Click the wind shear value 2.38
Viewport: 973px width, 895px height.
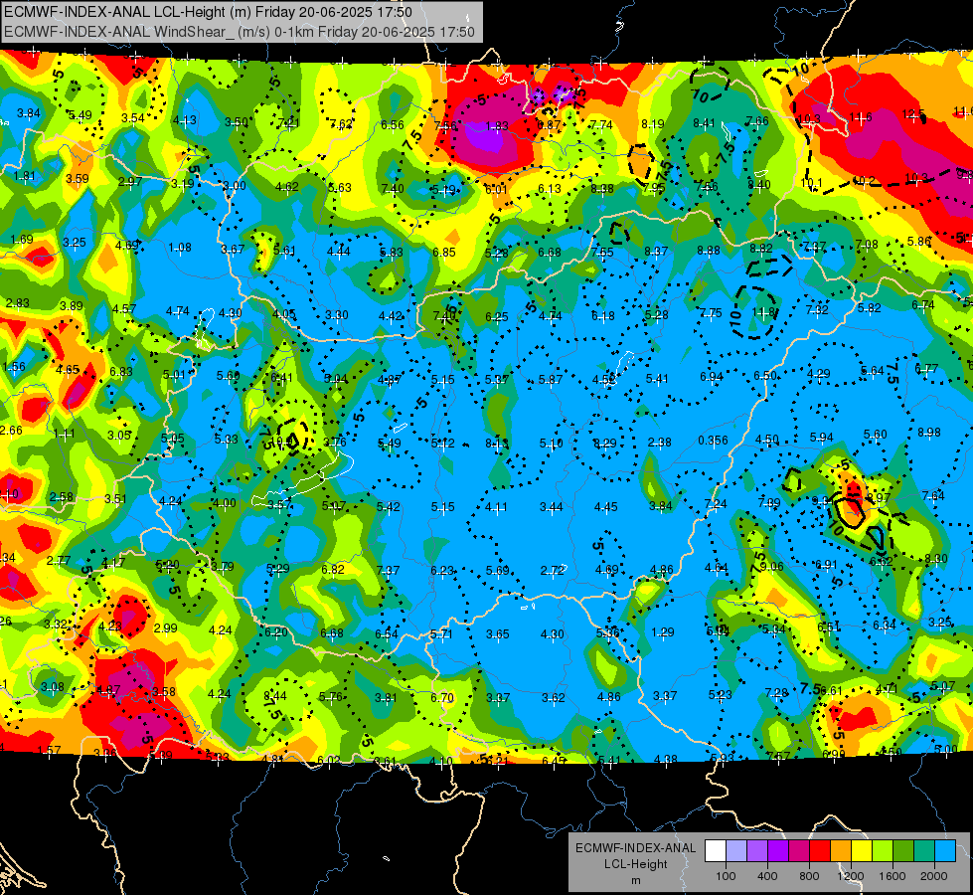click(659, 443)
